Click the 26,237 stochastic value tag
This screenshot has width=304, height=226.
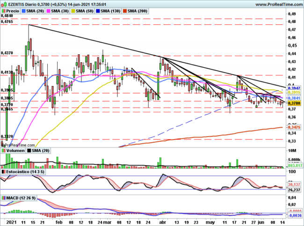coord(294,190)
